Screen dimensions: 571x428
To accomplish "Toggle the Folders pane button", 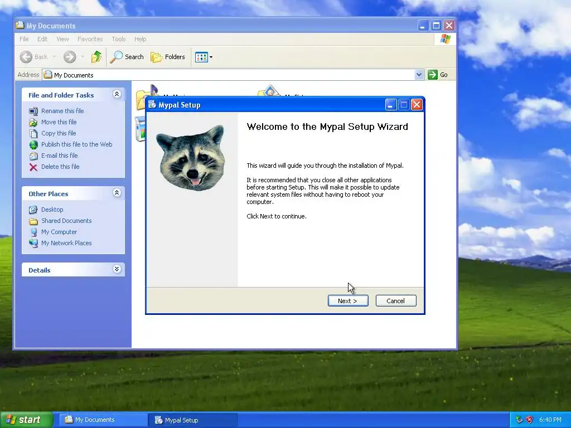I will click(168, 57).
